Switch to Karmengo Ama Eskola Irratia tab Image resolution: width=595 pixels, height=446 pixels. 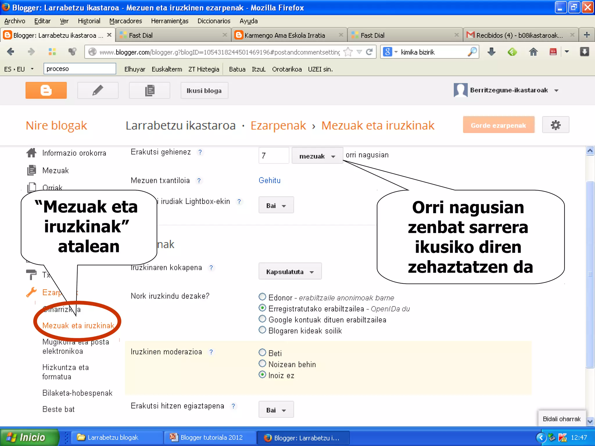pyautogui.click(x=284, y=35)
